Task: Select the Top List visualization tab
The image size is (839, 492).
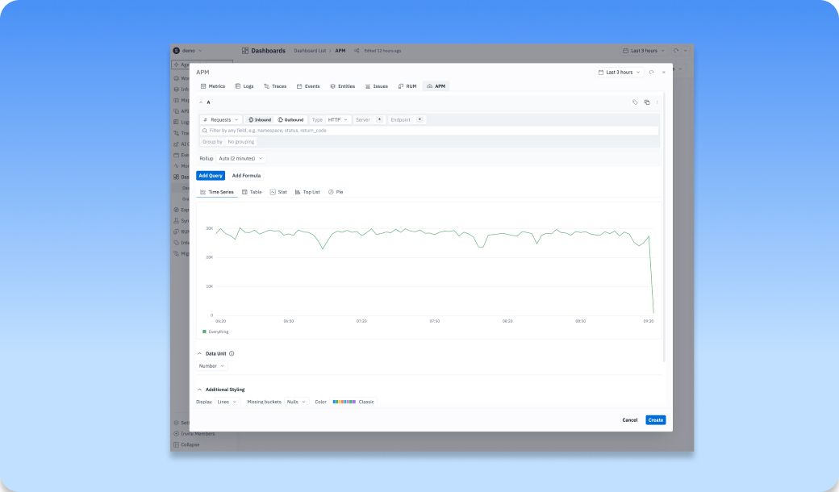Action: click(x=307, y=192)
